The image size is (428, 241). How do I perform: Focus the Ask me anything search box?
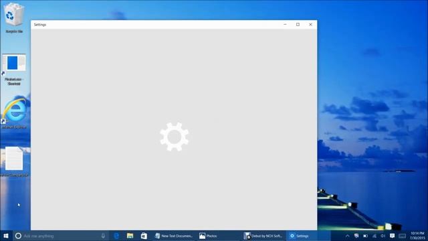[61, 236]
